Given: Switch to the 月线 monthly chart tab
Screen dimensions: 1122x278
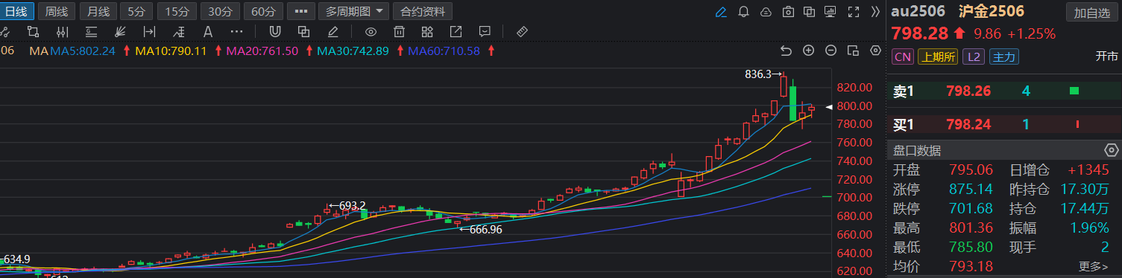Looking at the screenshot, I should (98, 11).
